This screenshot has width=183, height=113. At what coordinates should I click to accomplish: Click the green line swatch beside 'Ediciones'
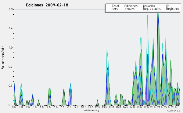coord(121,6)
